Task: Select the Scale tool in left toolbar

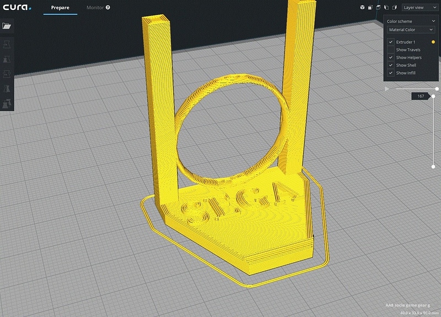Action: (7, 59)
